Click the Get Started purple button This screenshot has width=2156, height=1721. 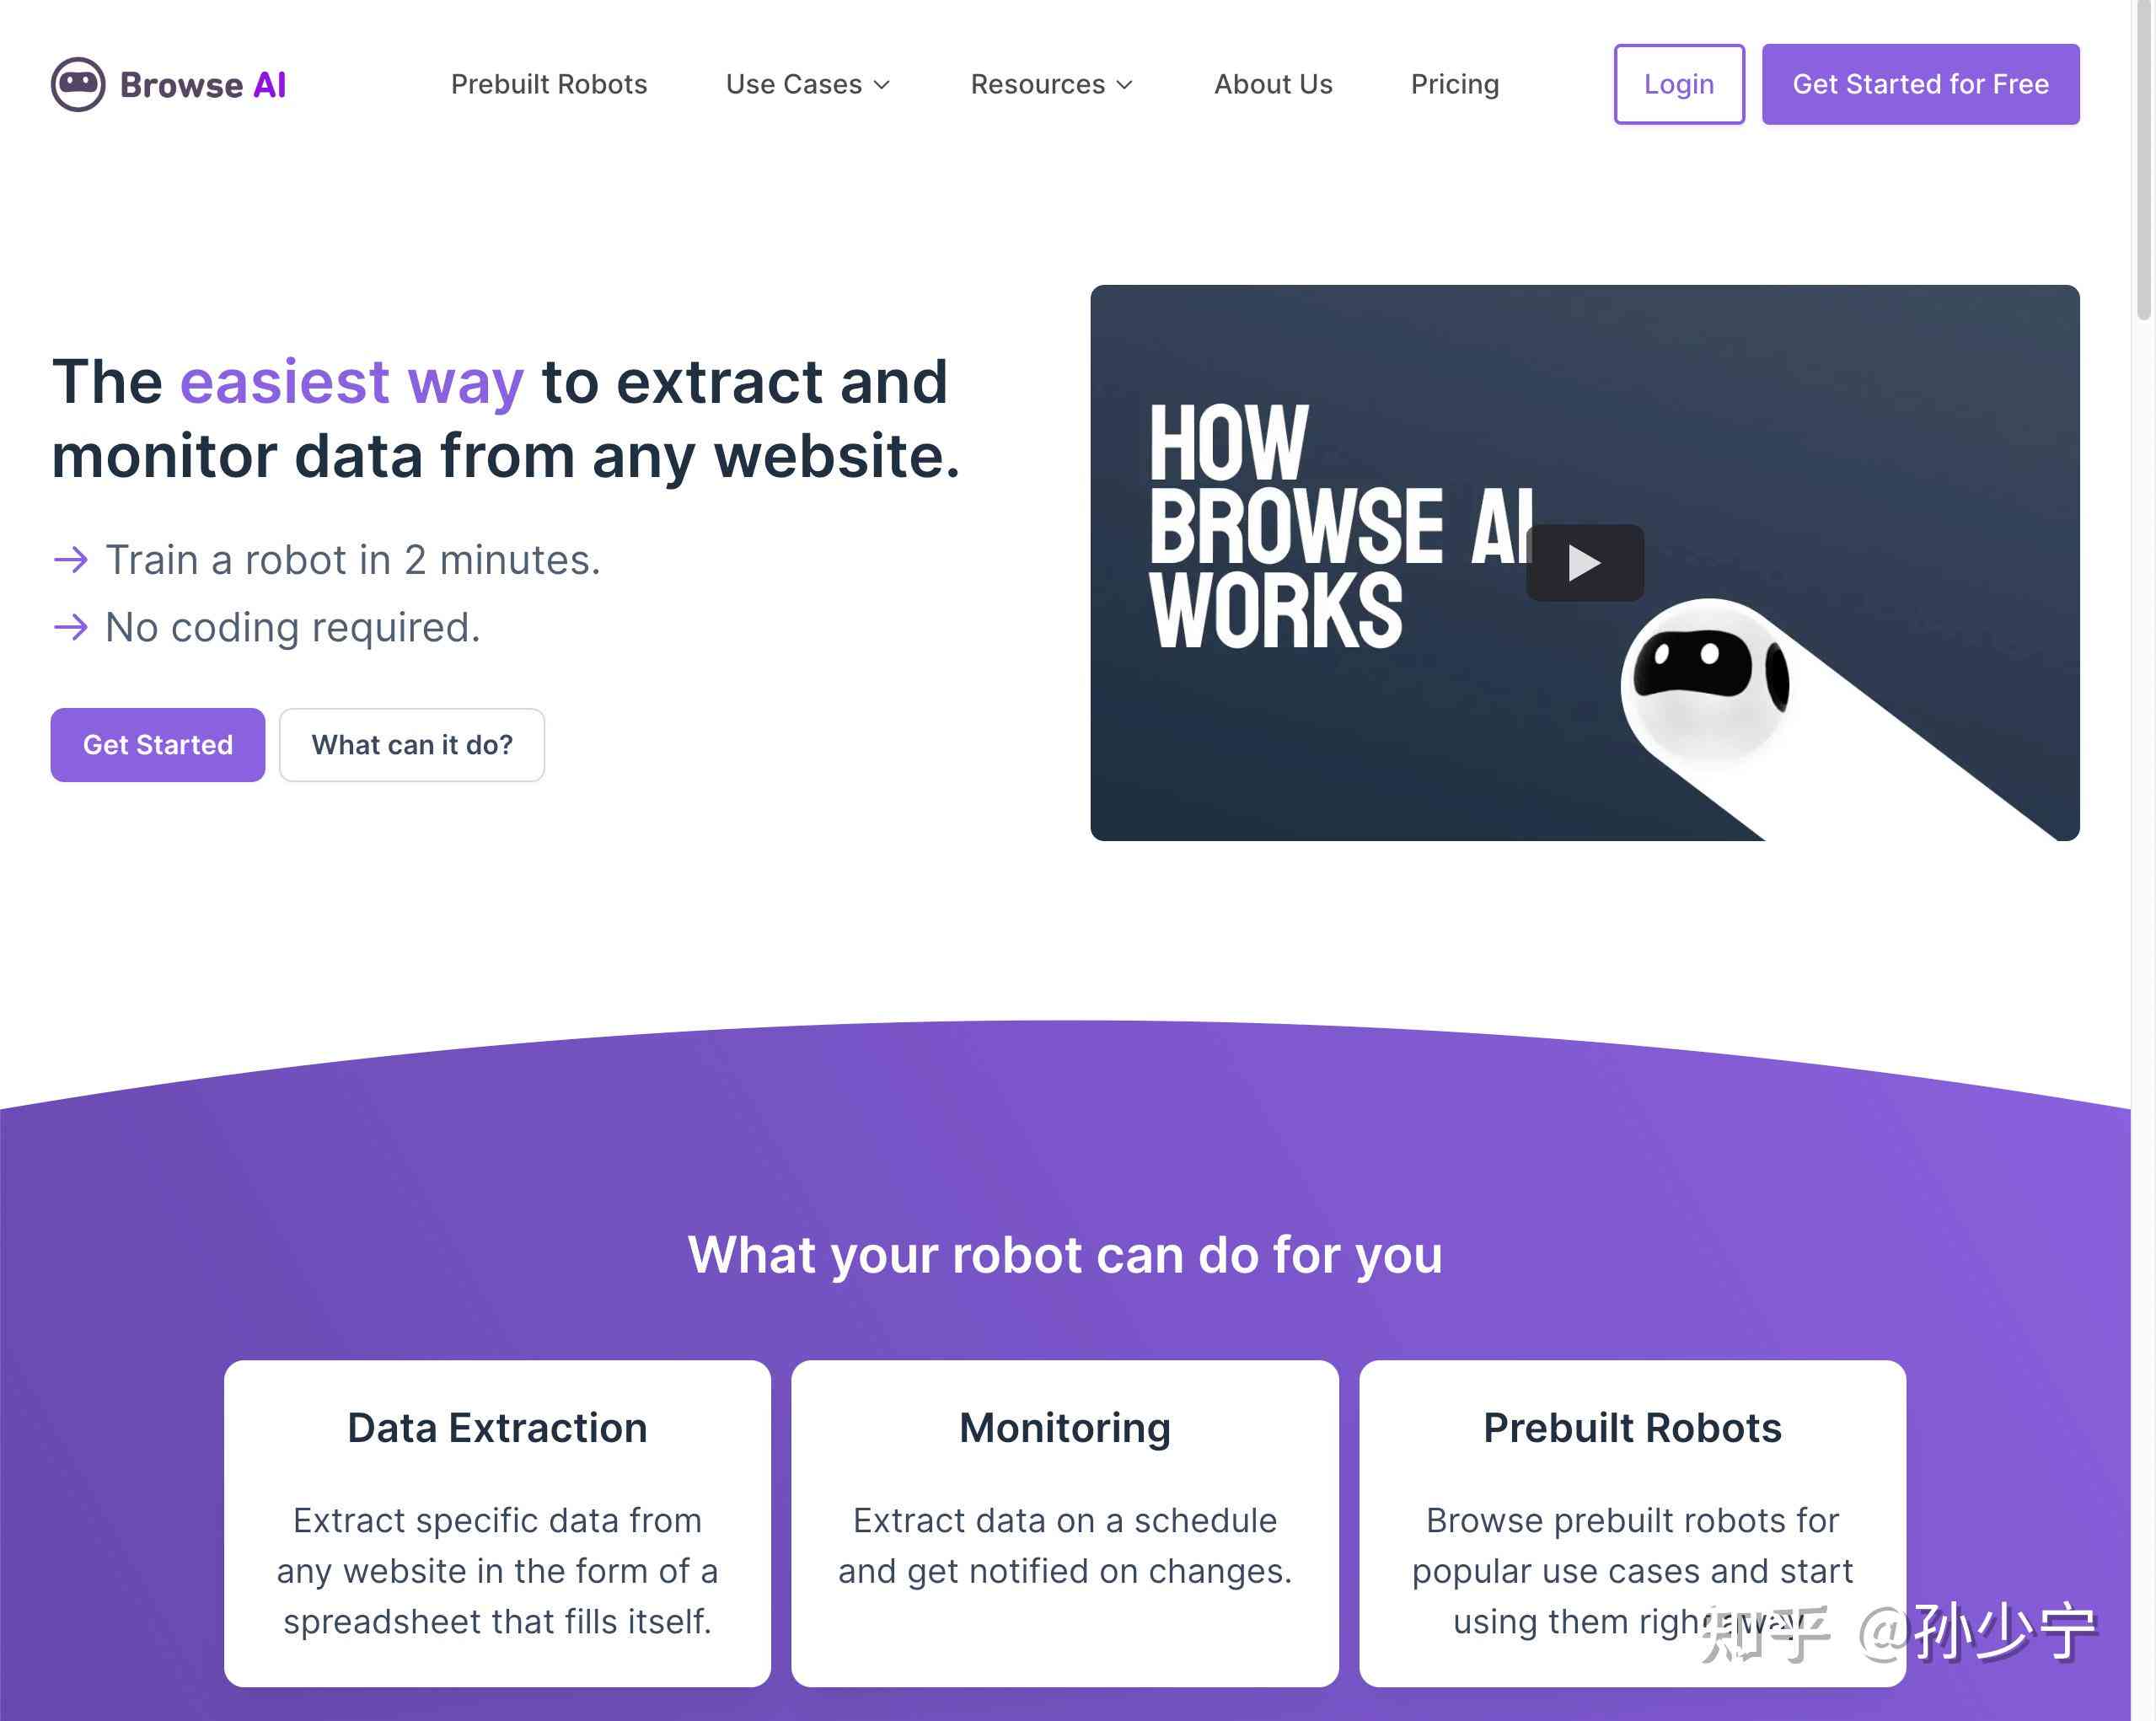pyautogui.click(x=158, y=743)
